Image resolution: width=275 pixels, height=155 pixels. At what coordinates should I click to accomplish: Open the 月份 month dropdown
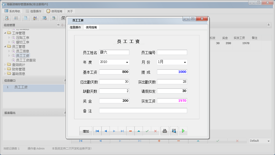[185, 62]
